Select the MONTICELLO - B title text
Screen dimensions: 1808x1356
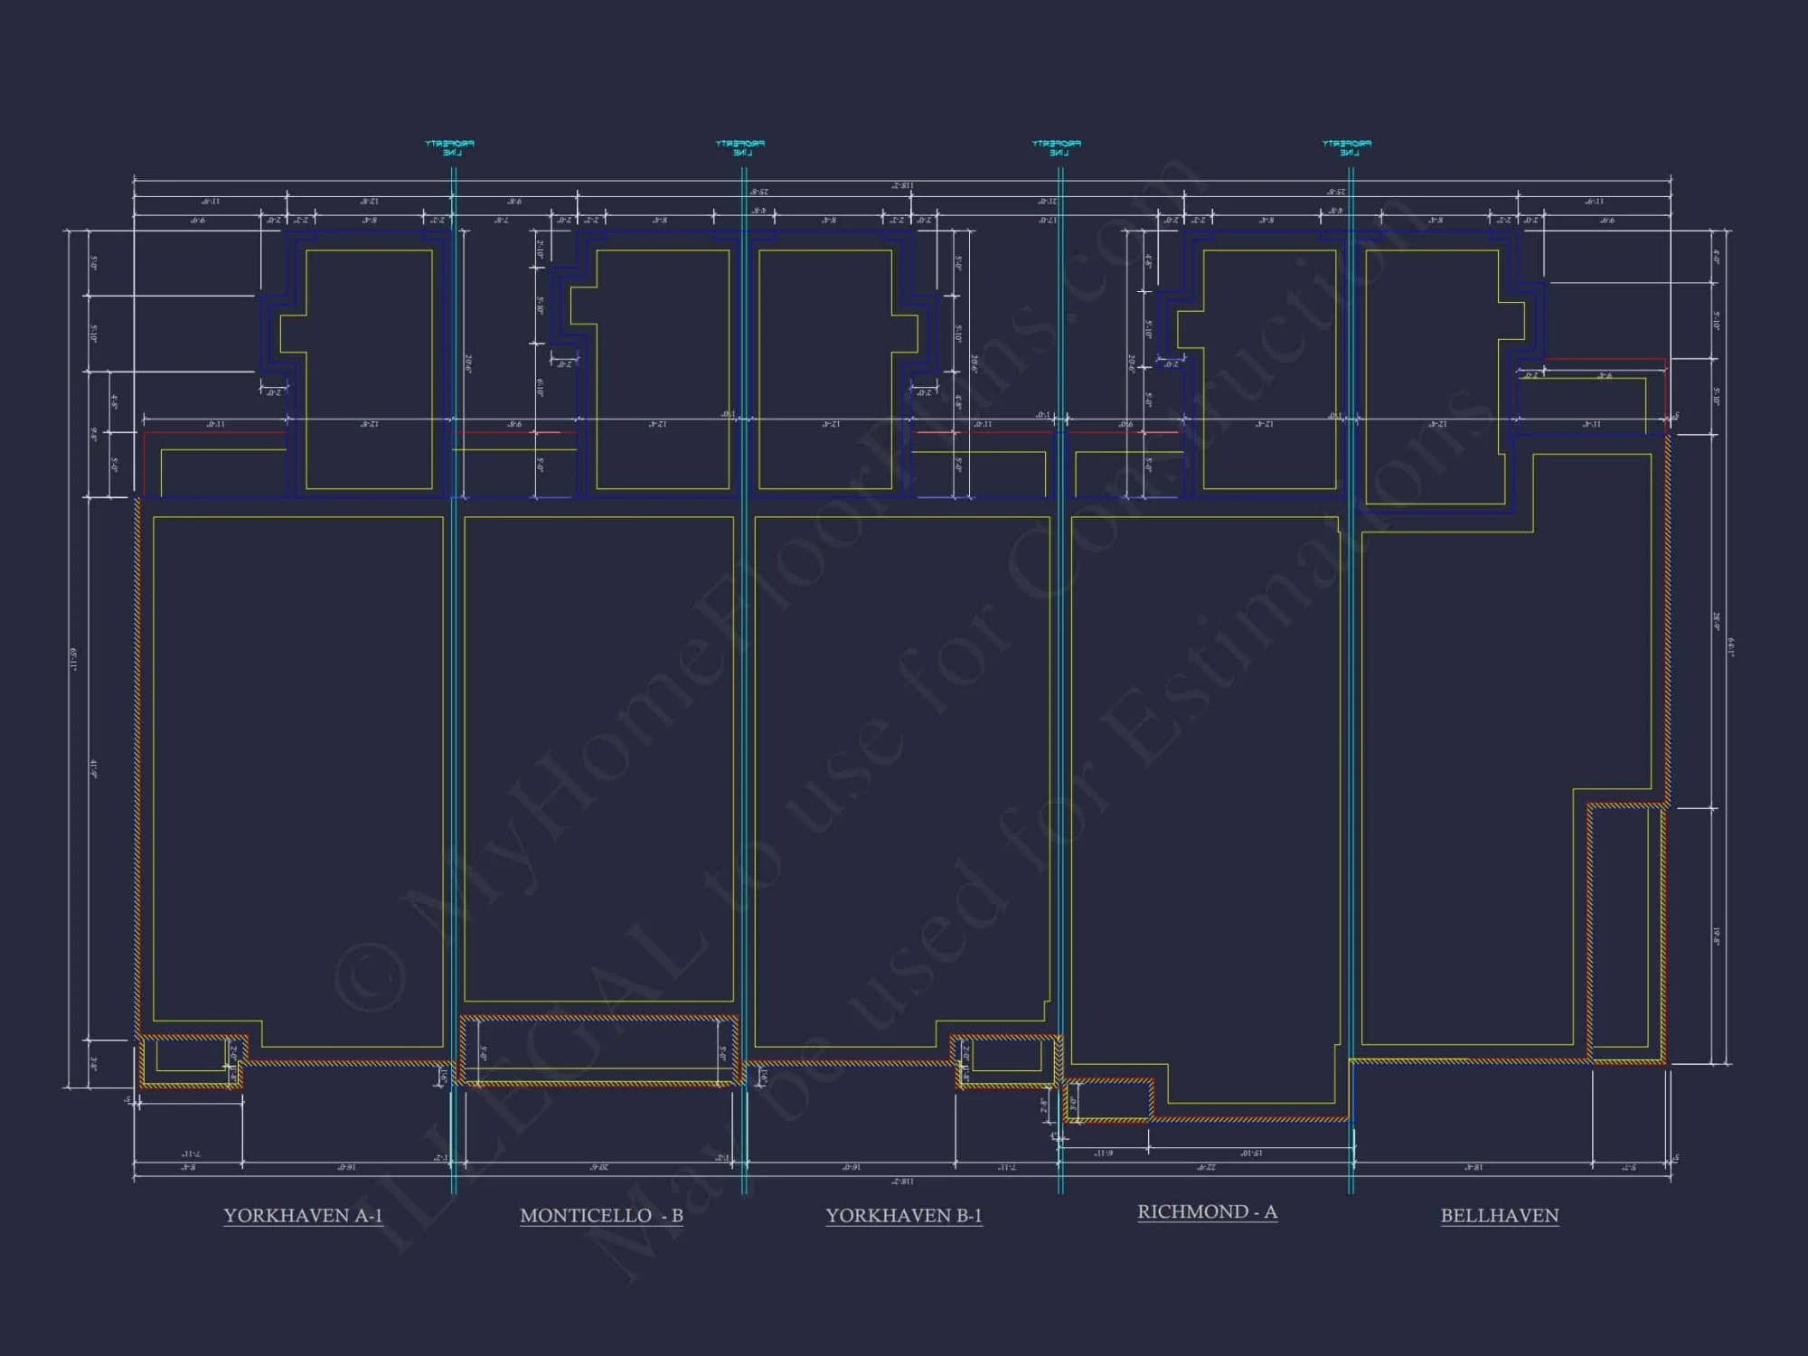601,1215
